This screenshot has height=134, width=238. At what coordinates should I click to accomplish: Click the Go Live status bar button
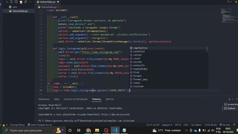click(225, 125)
